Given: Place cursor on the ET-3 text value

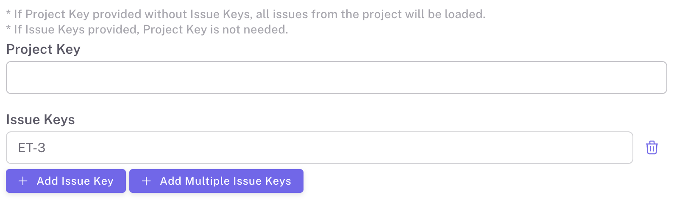Looking at the screenshot, I should click(x=32, y=148).
